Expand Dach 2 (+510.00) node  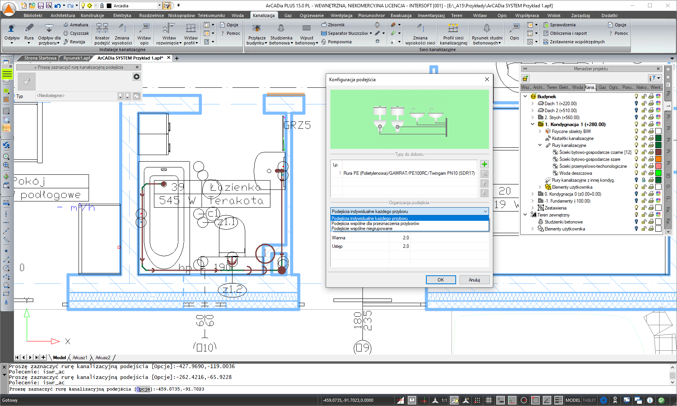(x=533, y=111)
